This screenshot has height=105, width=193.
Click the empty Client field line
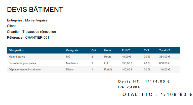[12, 26]
